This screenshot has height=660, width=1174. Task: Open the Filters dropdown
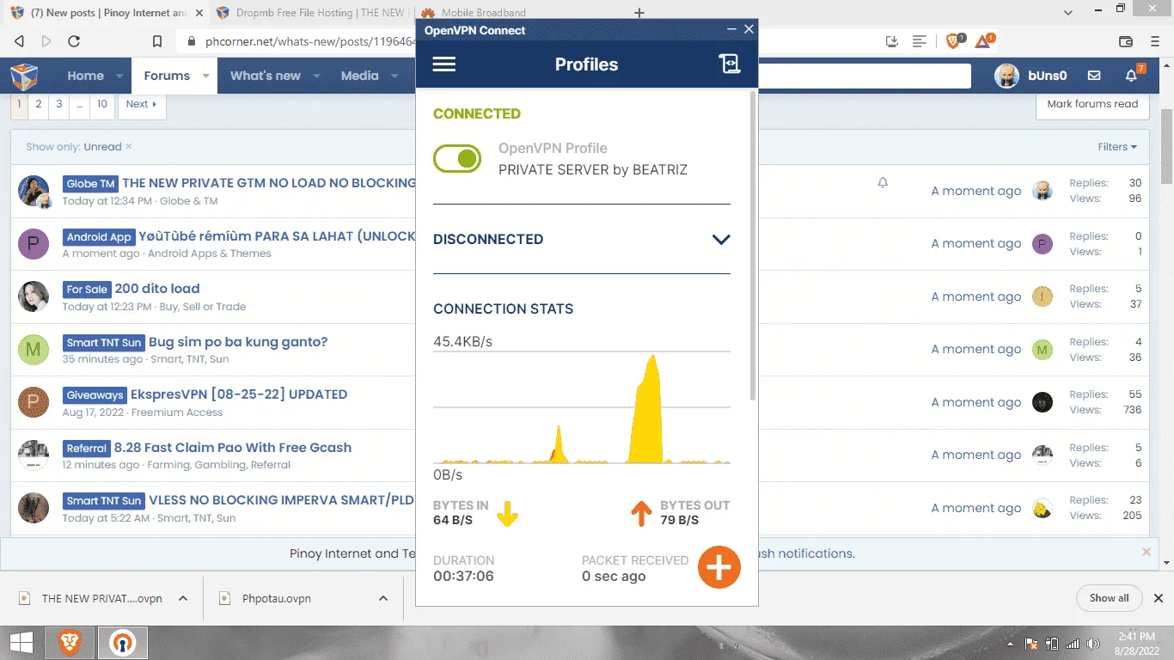coord(1117,147)
